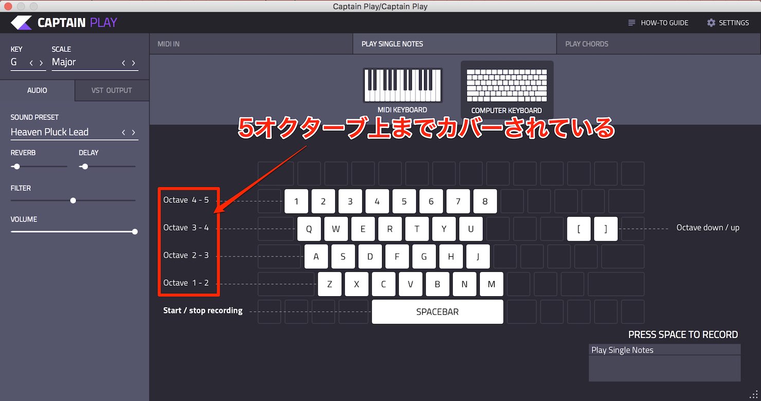Click the Octave 1 - 2 label
The image size is (761, 401).
186,283
